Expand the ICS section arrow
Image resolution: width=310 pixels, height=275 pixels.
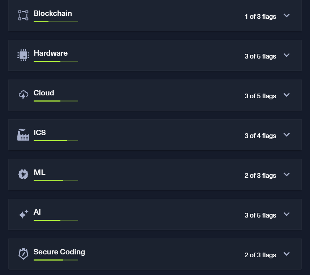click(286, 134)
